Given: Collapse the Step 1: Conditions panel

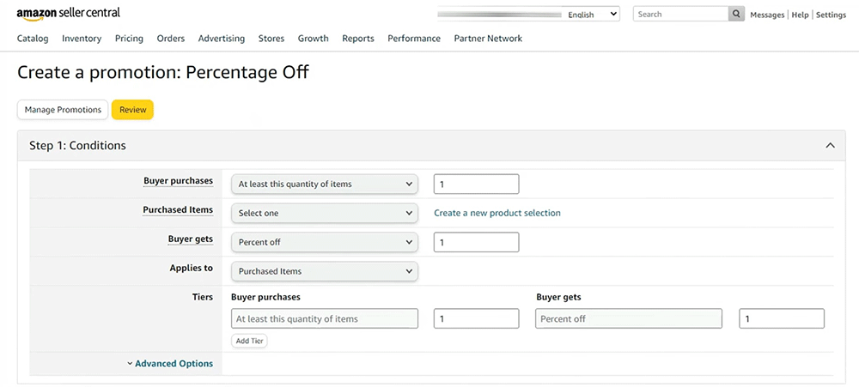Looking at the screenshot, I should pos(830,146).
